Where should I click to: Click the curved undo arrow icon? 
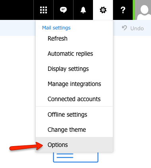(x=124, y=28)
